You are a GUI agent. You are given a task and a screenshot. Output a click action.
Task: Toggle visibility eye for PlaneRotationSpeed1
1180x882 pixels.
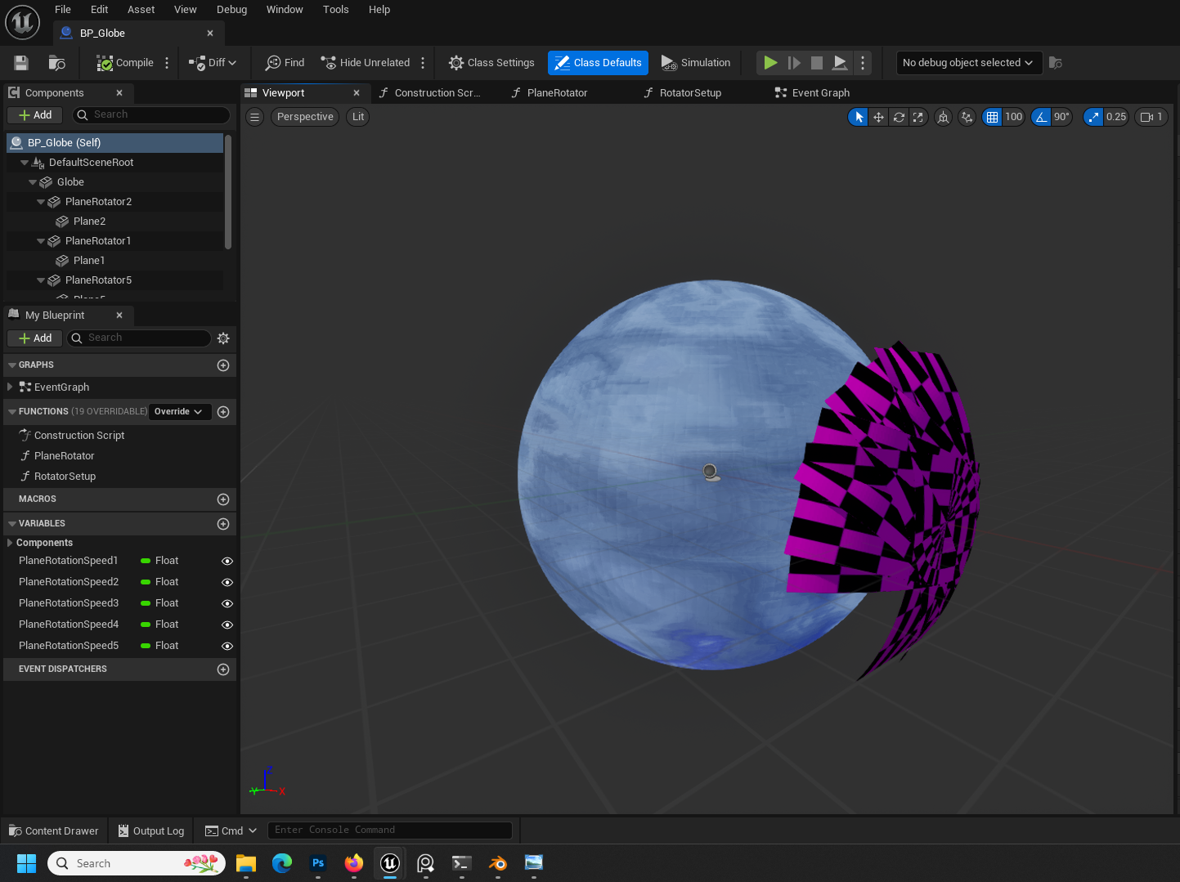(x=227, y=561)
